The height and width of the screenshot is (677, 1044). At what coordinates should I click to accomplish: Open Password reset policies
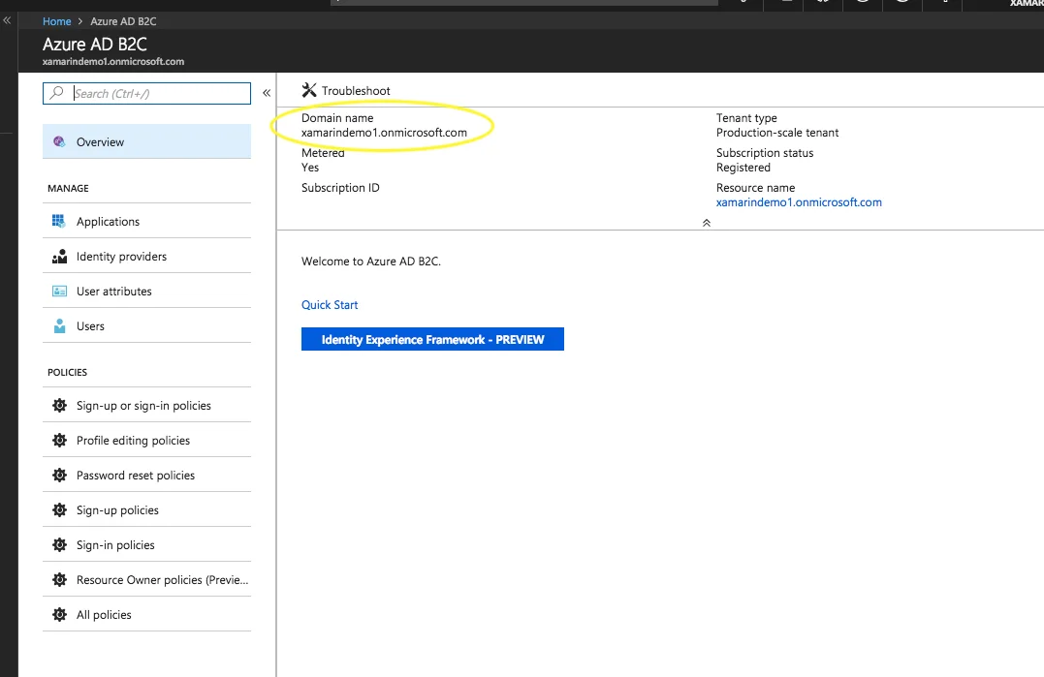pos(146,475)
